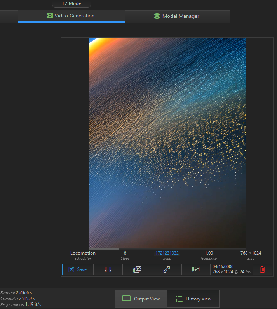Click the expand arrows icon button
The height and width of the screenshot is (309, 277).
(x=167, y=269)
